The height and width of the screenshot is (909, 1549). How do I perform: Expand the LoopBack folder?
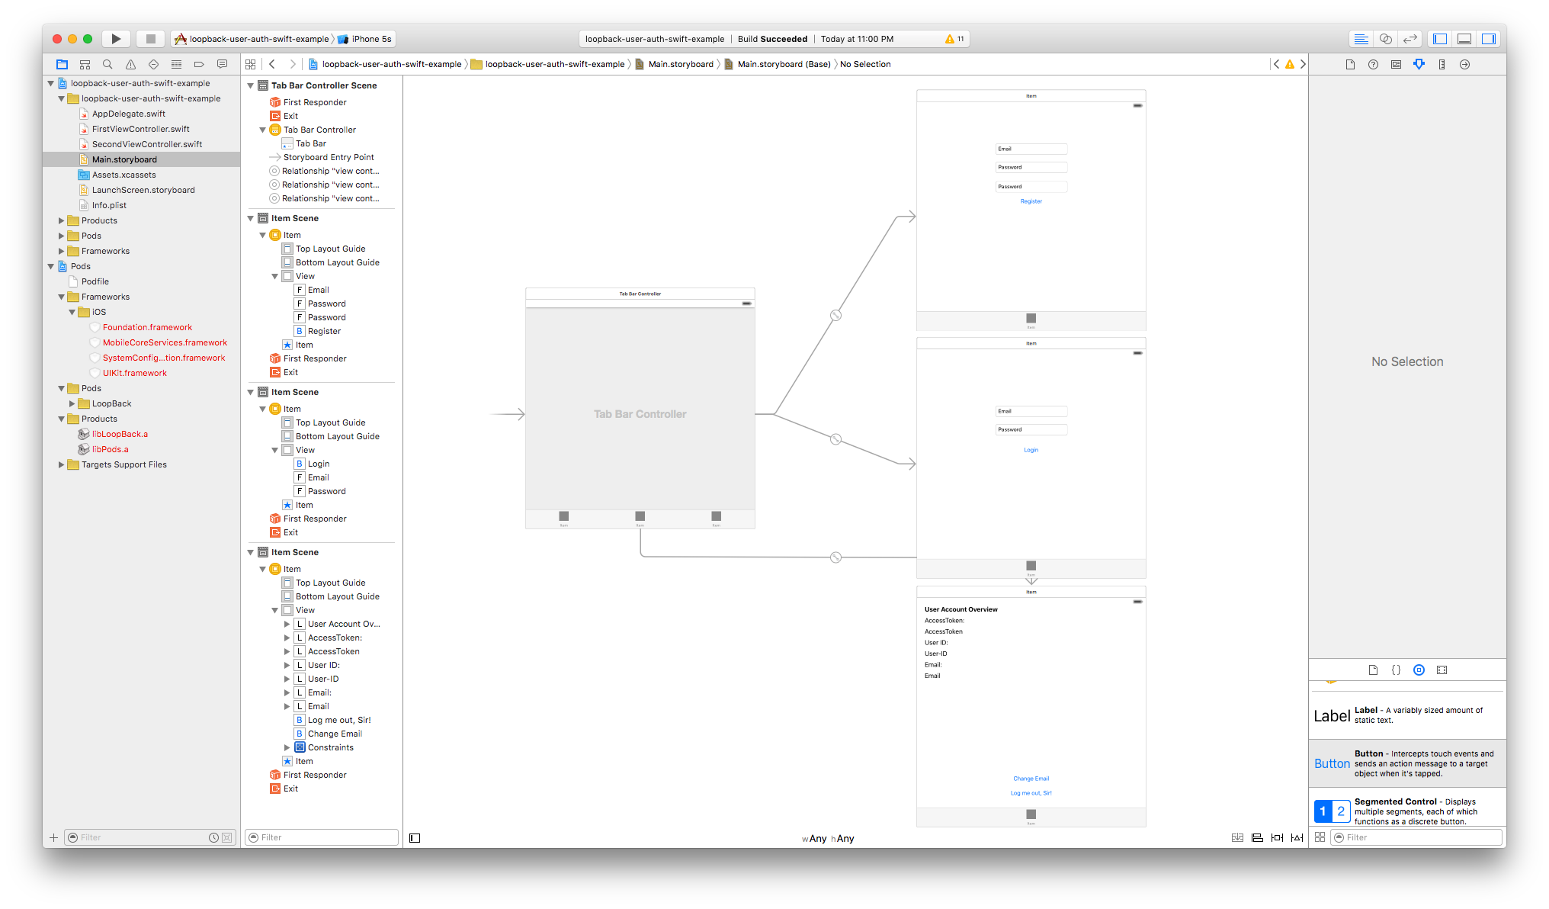point(72,404)
